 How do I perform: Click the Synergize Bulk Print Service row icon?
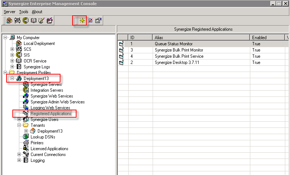[x=121, y=56]
